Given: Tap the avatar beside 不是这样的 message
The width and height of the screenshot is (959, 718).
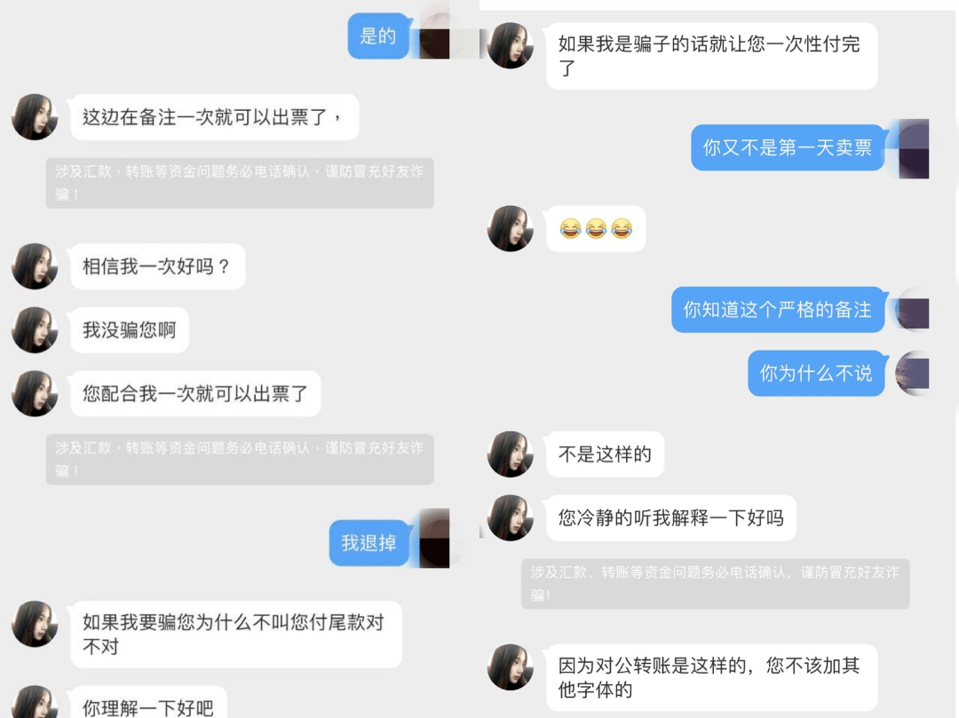Looking at the screenshot, I should coord(510,454).
